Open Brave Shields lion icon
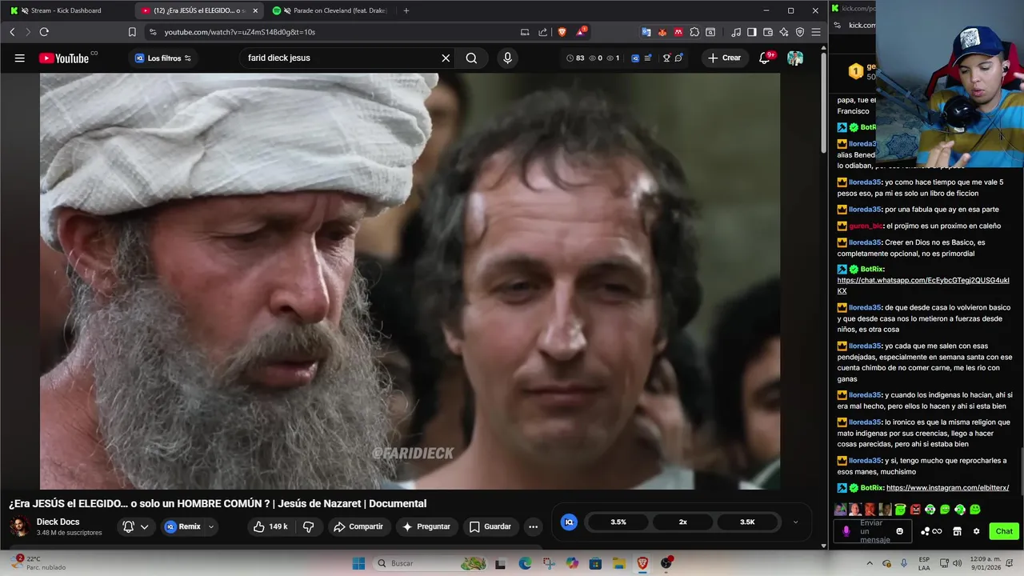 562,32
